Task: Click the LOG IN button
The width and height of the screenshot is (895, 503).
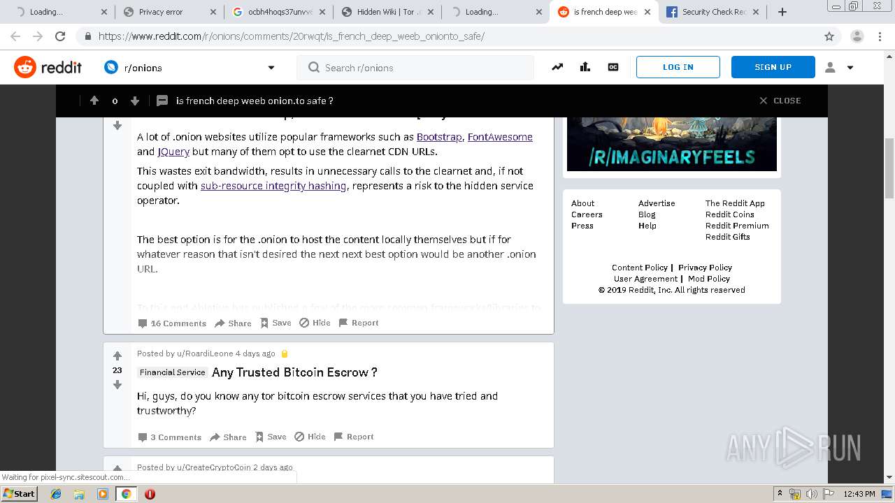Action: (x=678, y=67)
